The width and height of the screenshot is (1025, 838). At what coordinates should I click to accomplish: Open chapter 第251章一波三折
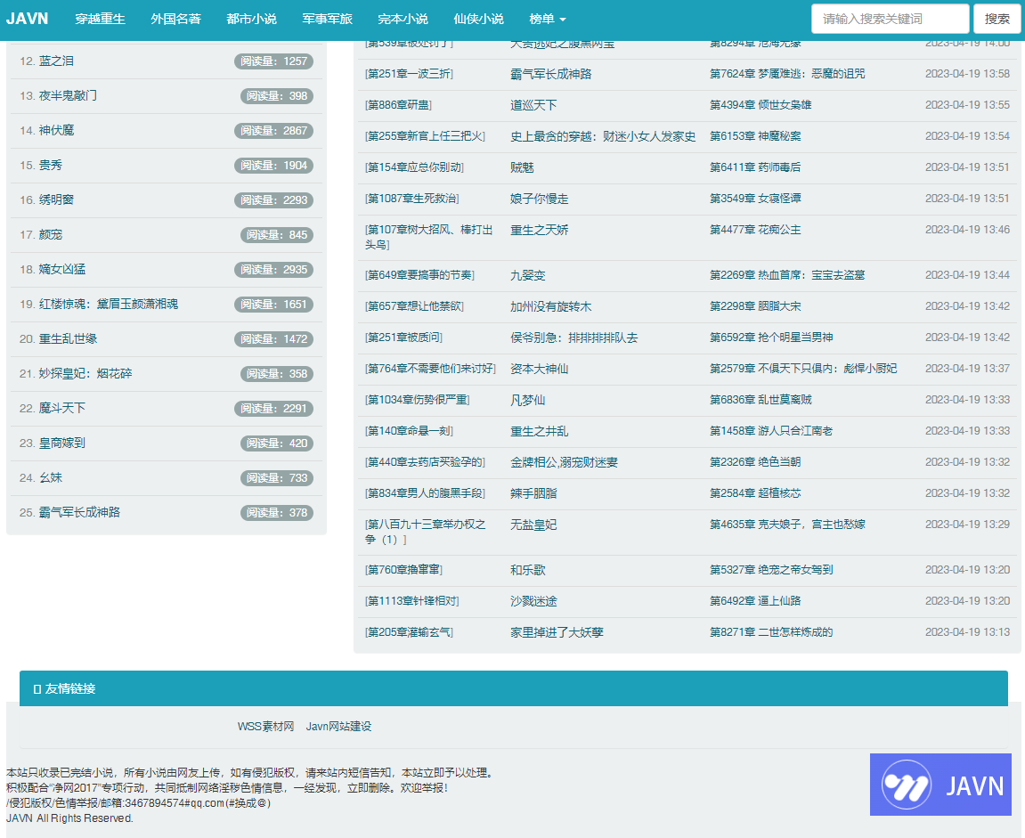coord(410,74)
